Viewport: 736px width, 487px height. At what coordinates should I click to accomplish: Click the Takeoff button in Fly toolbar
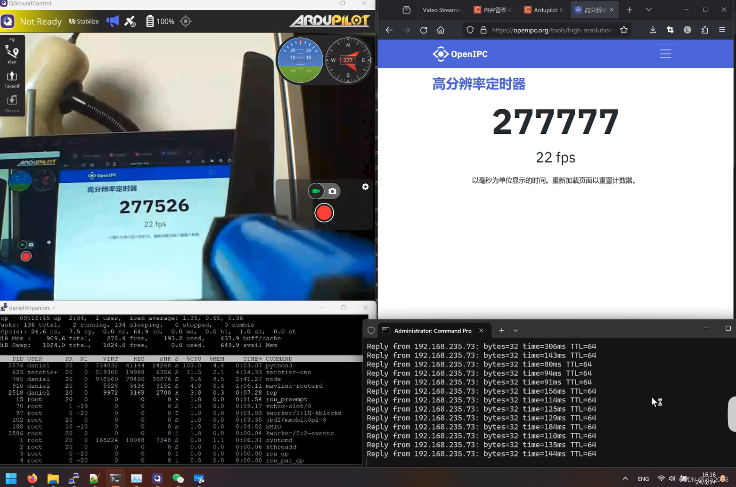[12, 79]
